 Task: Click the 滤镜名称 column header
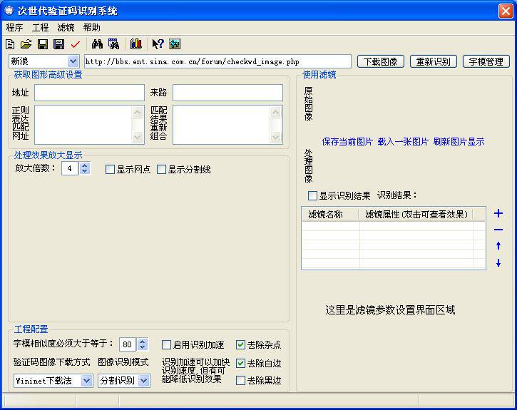330,215
